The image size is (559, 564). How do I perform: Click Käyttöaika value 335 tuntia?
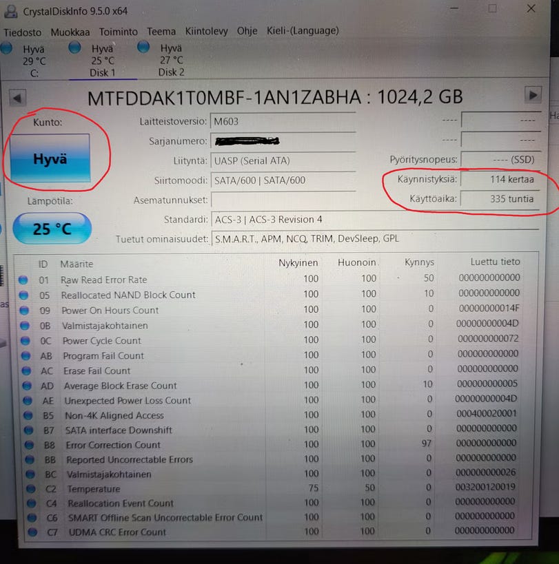point(500,198)
